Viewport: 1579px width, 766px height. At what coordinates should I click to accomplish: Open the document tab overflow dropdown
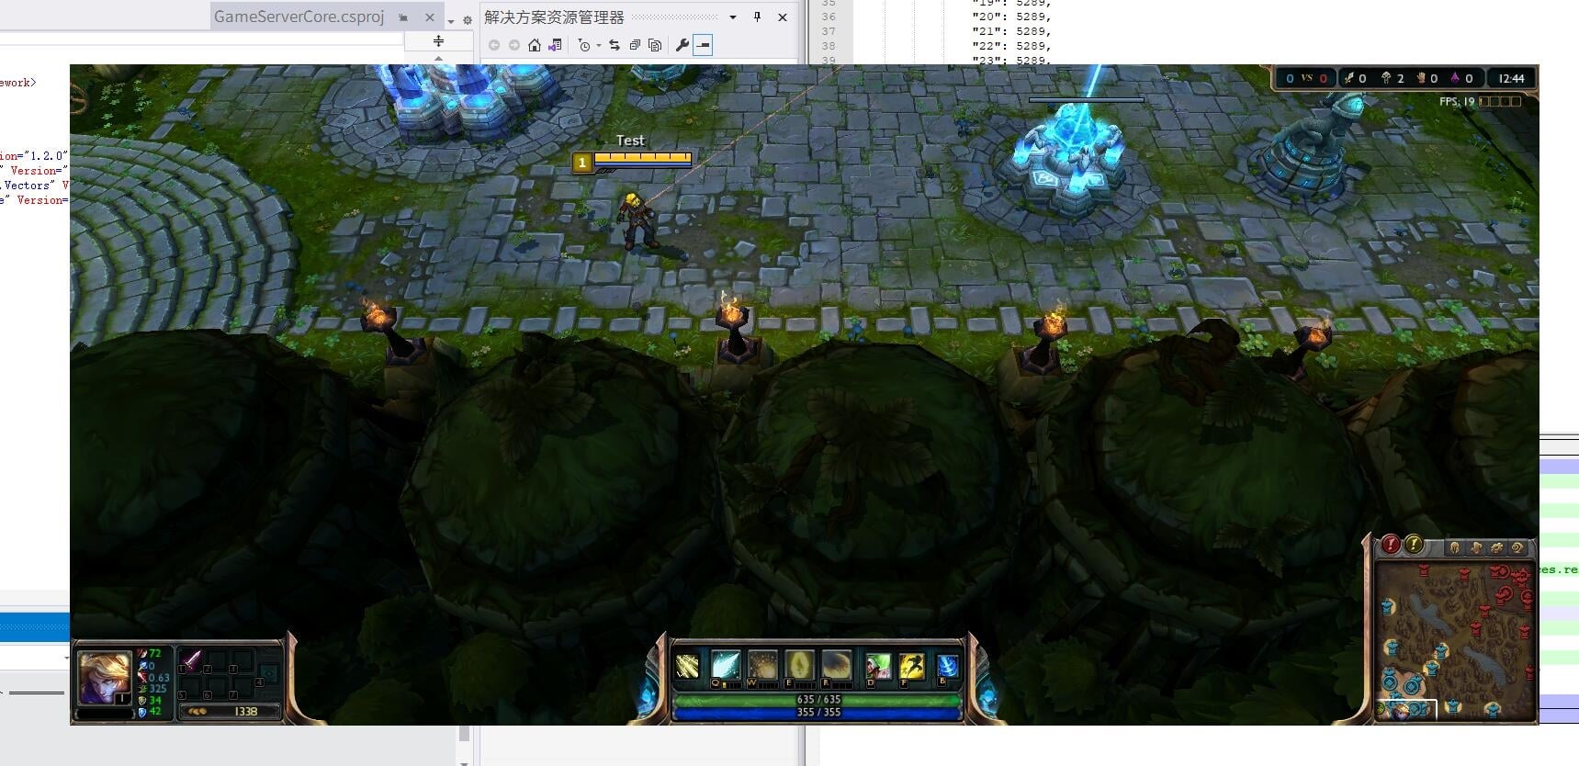(x=451, y=20)
